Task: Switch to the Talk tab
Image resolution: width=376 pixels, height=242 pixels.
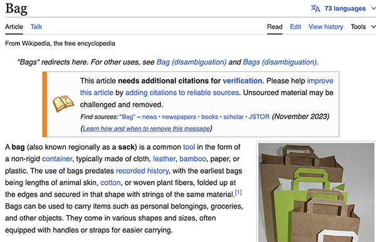Action: click(36, 26)
